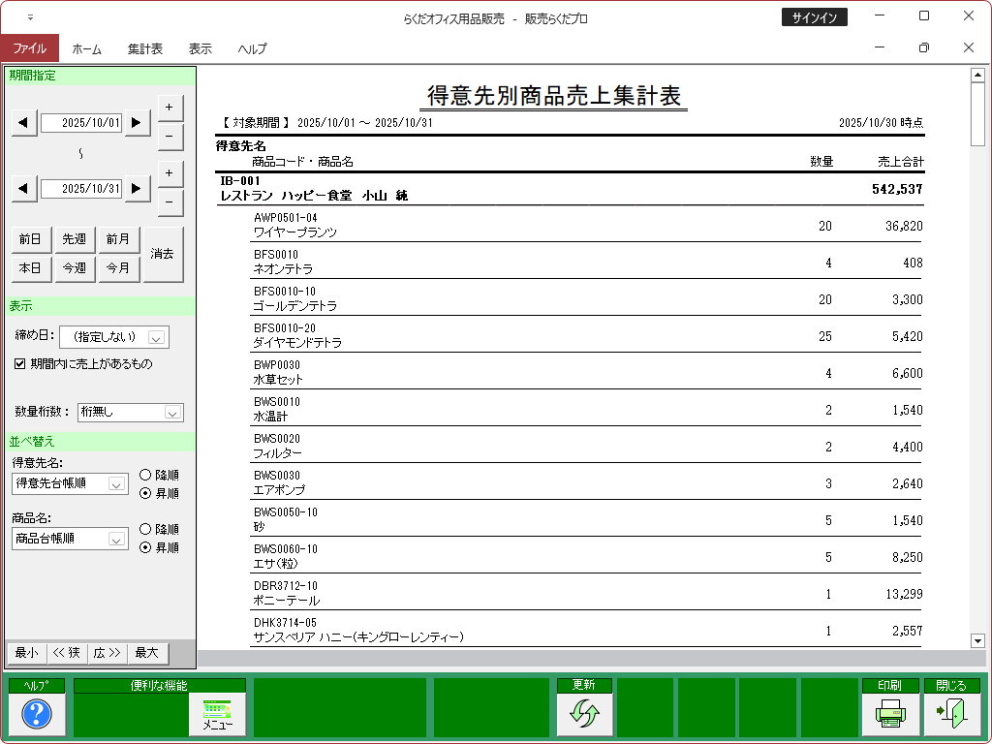Viewport: 992px width, 744px height.
Task: Click the 今月 period button
Action: [x=118, y=268]
